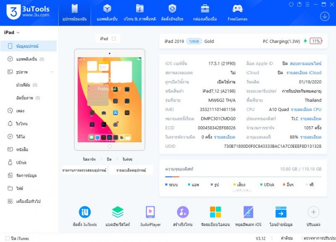Click the 3uAirPlayer icon

pos(150,212)
